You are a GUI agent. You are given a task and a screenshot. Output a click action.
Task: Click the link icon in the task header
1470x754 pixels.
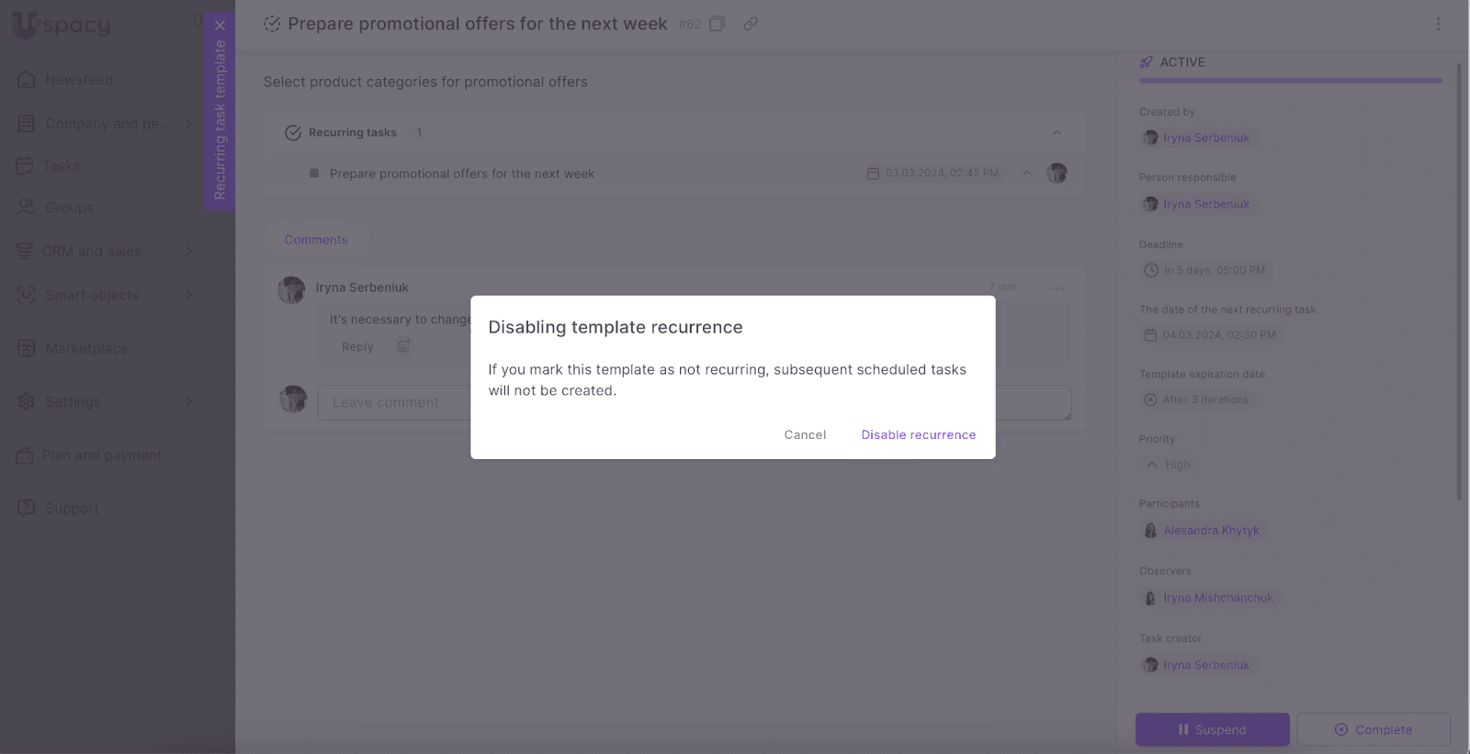[x=751, y=24]
